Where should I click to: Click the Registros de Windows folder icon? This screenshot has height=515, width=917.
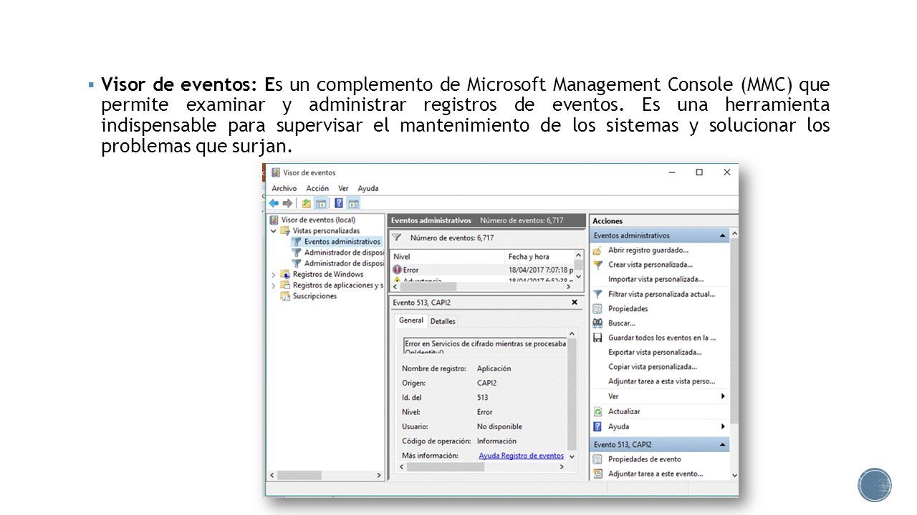pos(286,274)
